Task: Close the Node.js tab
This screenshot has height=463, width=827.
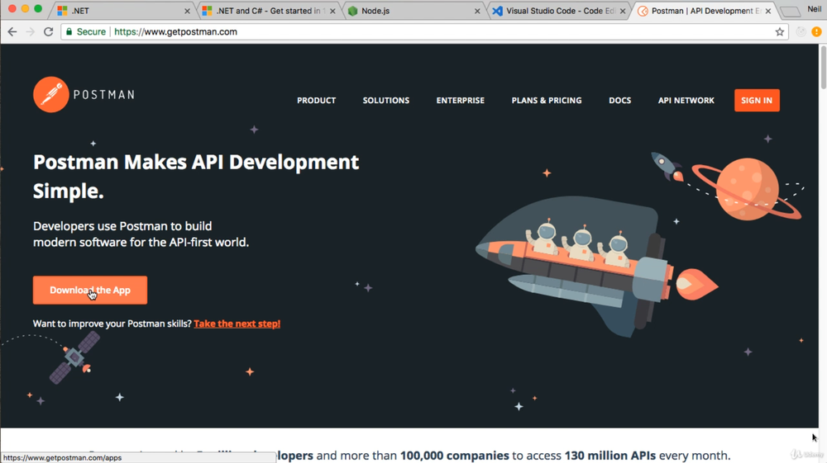Action: coord(477,11)
